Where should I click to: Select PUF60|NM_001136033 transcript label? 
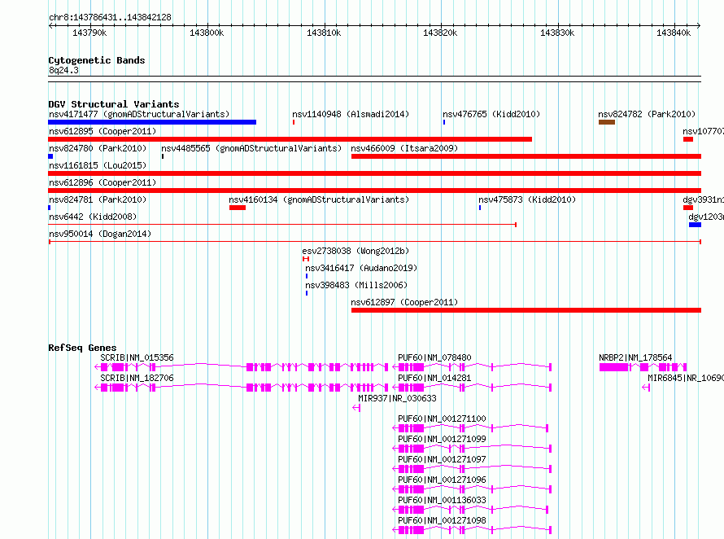coord(442,500)
